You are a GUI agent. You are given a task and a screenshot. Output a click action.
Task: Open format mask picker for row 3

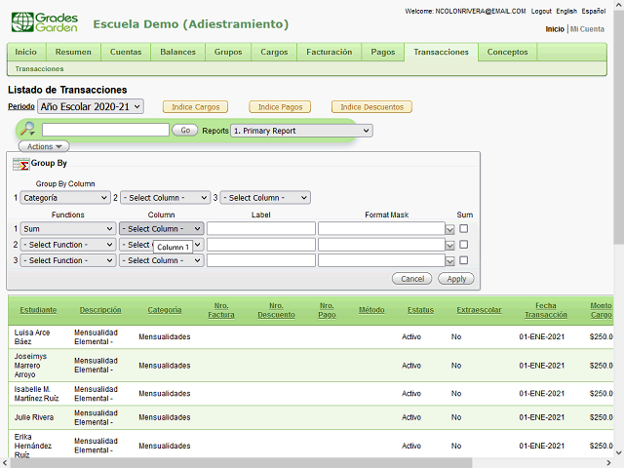[x=449, y=261]
